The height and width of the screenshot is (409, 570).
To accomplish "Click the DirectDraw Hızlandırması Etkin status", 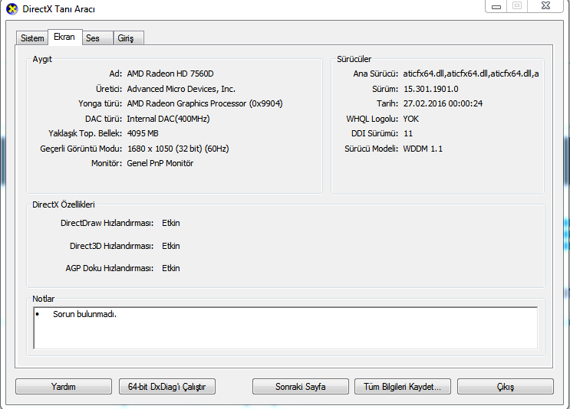I will [170, 224].
